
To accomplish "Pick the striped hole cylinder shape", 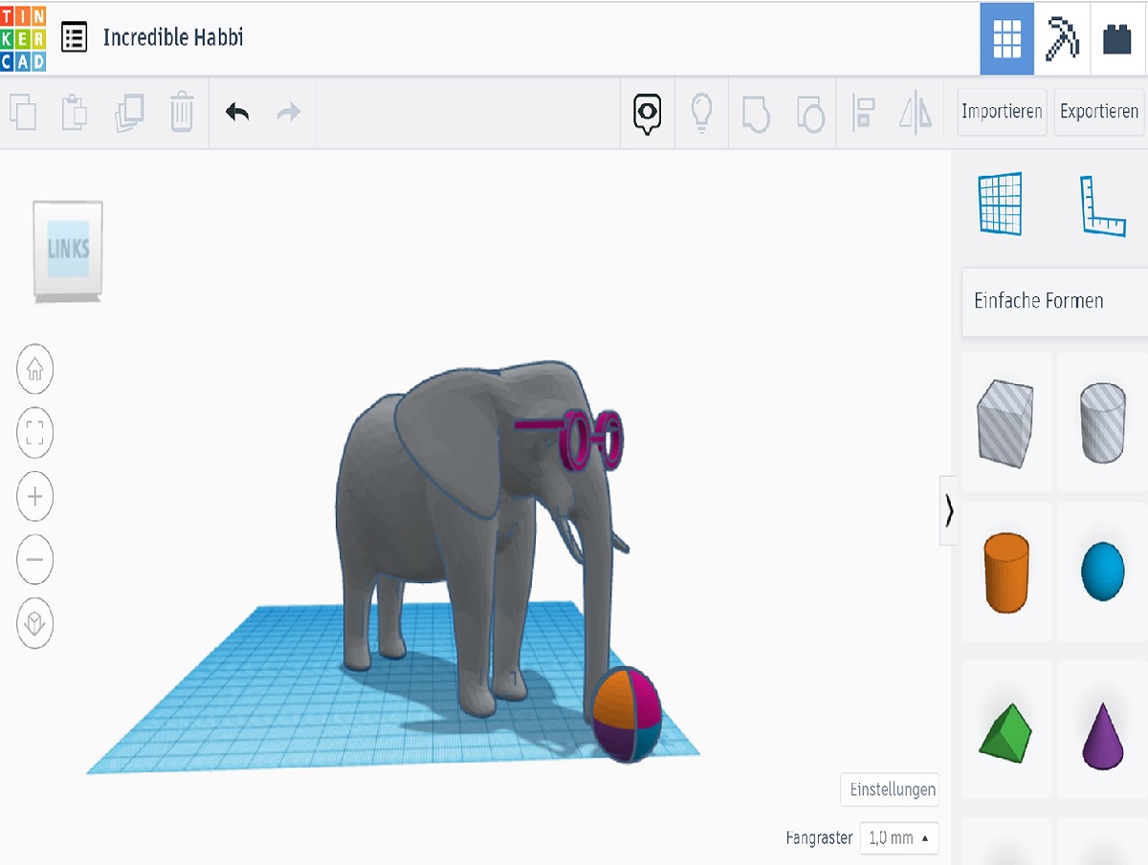I will [1102, 422].
